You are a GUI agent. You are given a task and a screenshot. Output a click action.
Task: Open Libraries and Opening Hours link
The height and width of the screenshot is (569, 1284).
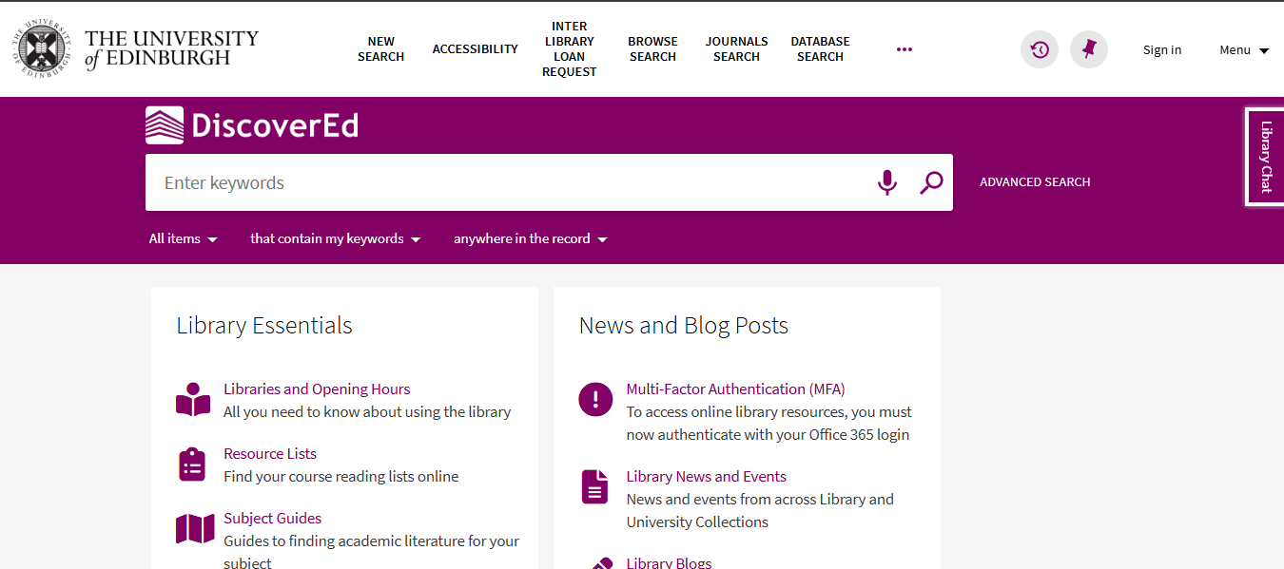(317, 389)
